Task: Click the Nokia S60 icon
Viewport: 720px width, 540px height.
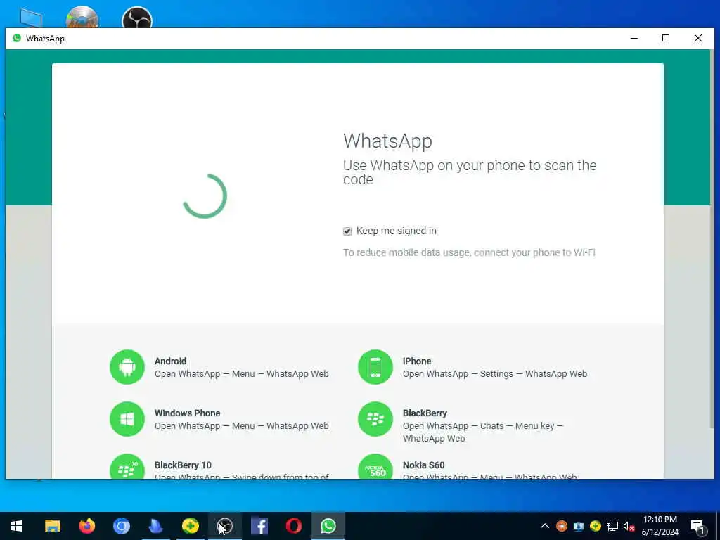Action: point(375,467)
